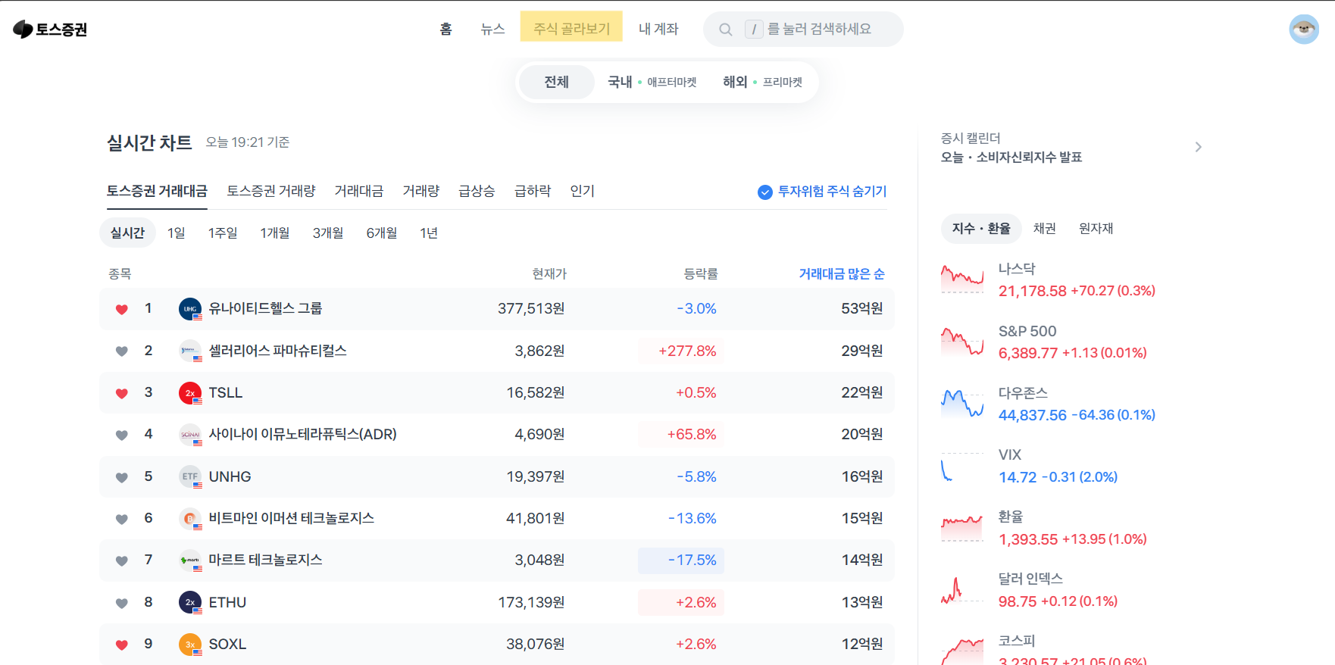This screenshot has width=1335, height=665.
Task: Select the 해외 프리마켓 filter
Action: tap(763, 82)
